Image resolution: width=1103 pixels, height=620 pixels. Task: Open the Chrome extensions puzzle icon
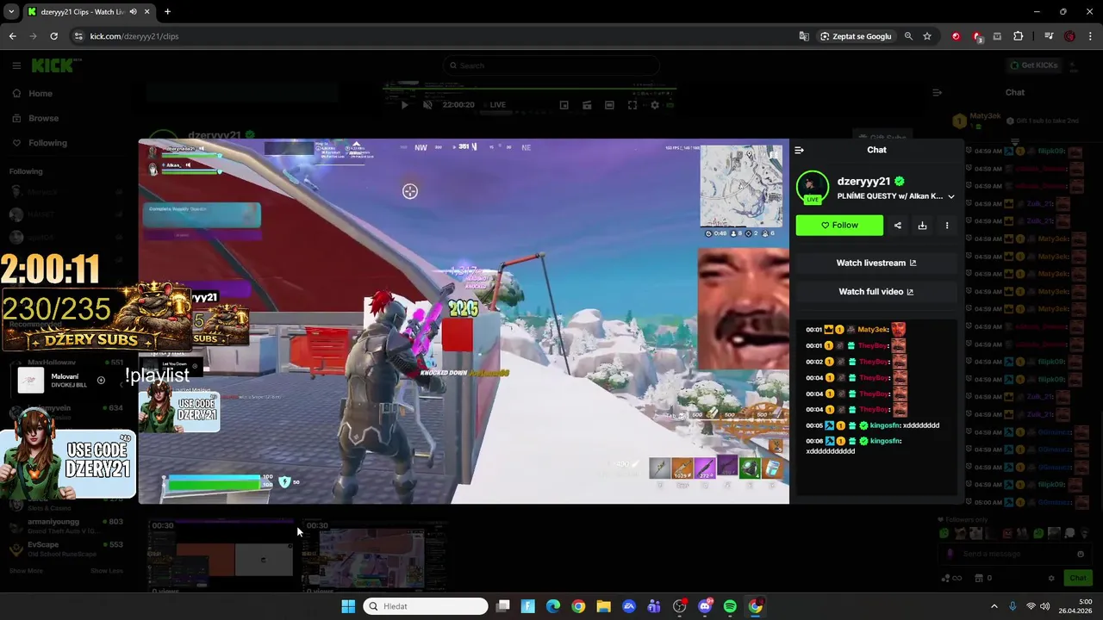1019,36
